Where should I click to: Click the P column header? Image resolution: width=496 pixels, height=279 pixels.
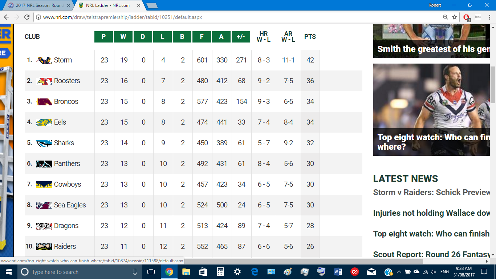[x=103, y=37]
